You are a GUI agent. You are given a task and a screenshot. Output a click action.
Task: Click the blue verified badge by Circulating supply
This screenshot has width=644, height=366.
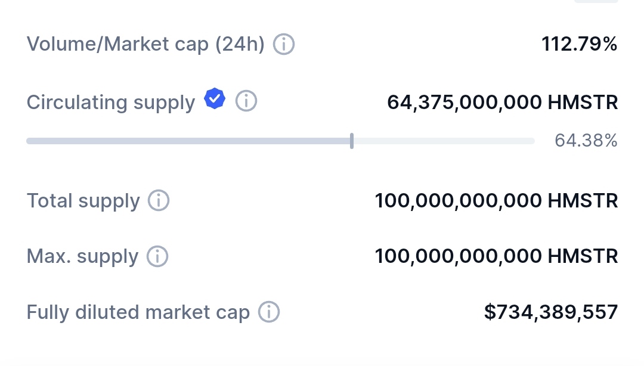point(215,99)
